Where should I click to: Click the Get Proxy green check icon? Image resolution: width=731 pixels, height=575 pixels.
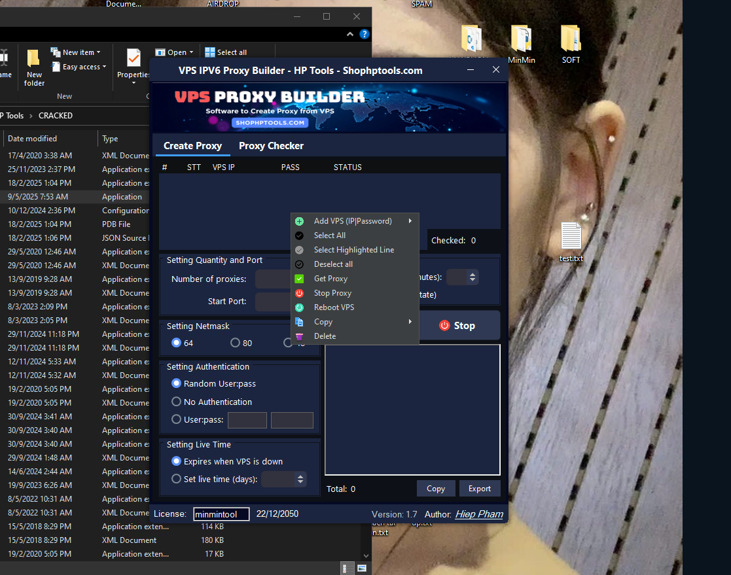(x=299, y=279)
